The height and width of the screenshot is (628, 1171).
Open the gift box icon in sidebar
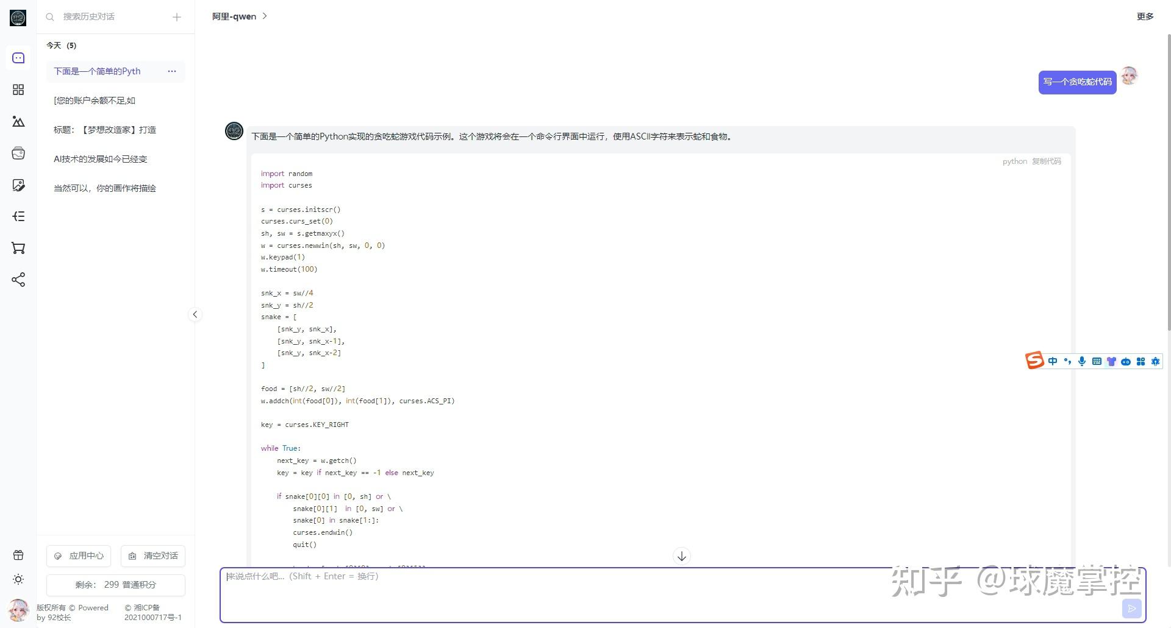coord(18,555)
